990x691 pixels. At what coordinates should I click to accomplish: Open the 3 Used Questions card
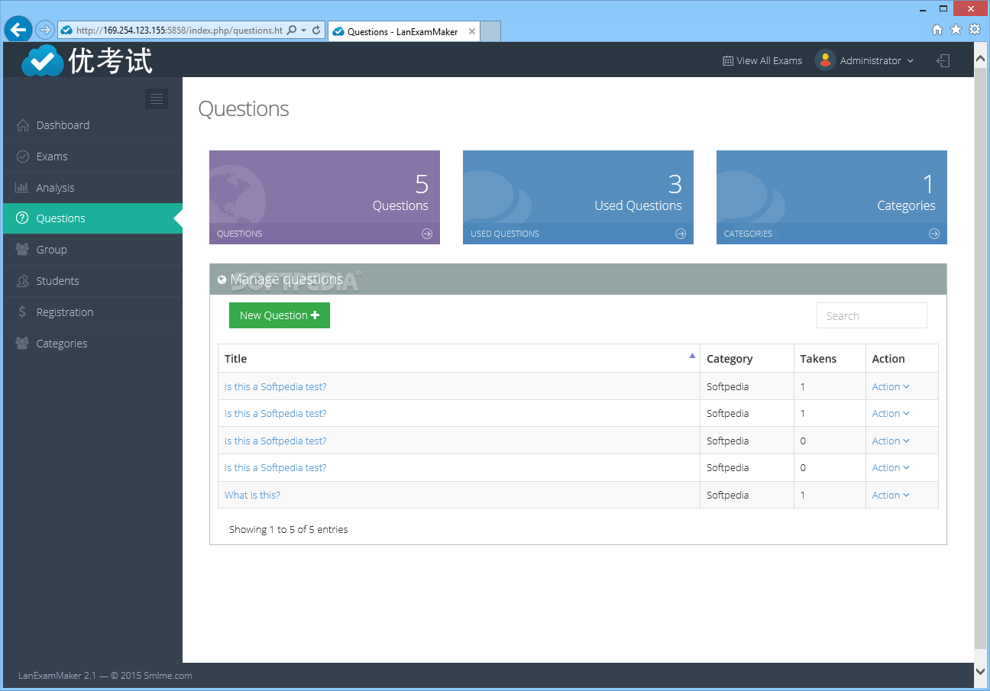point(578,197)
